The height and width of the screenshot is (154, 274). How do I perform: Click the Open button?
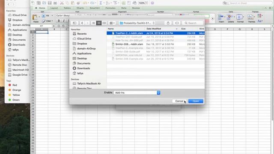[196, 101]
